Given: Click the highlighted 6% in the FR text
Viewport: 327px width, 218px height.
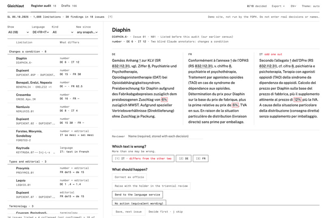Looking at the screenshot, I should pos(235,105).
